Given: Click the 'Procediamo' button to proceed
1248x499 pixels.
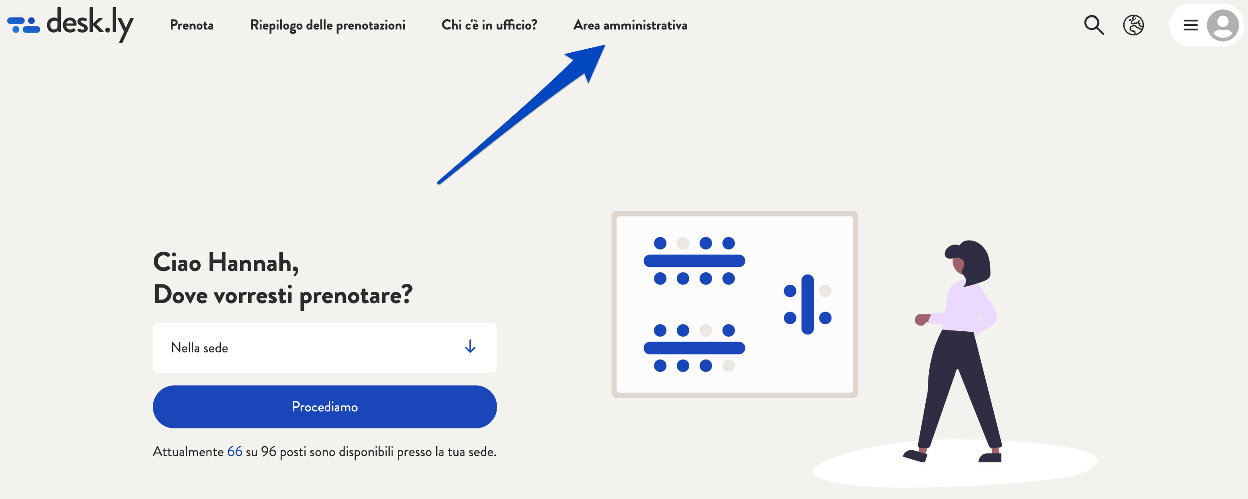Looking at the screenshot, I should click(325, 407).
